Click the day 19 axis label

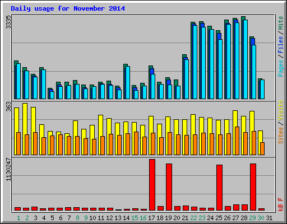point(168,218)
